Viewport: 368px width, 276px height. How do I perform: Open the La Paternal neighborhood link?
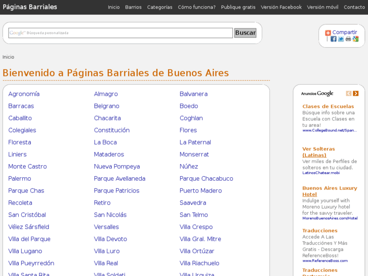(x=195, y=142)
